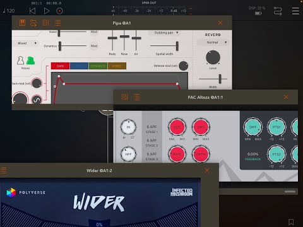Click the Spatial width slider handle
Viewport: 303px width, 227px height.
[177, 46]
